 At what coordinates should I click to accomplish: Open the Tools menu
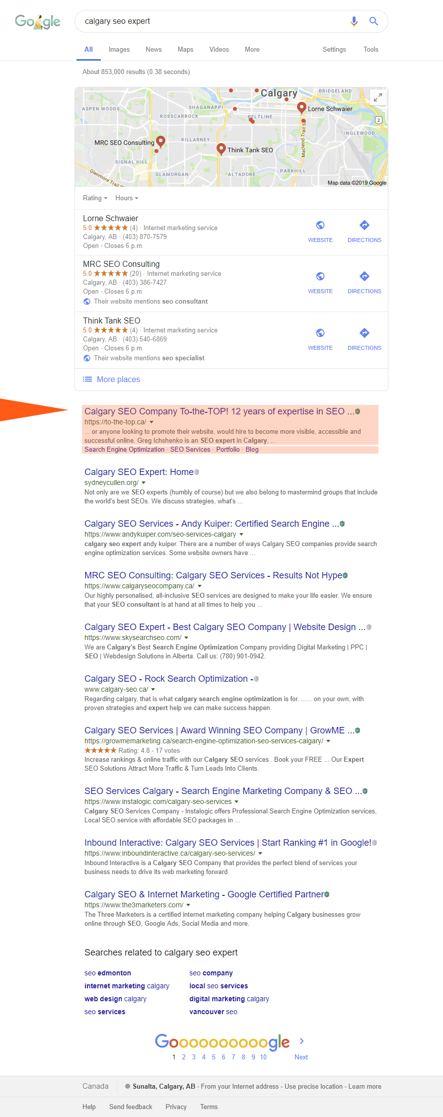point(370,50)
